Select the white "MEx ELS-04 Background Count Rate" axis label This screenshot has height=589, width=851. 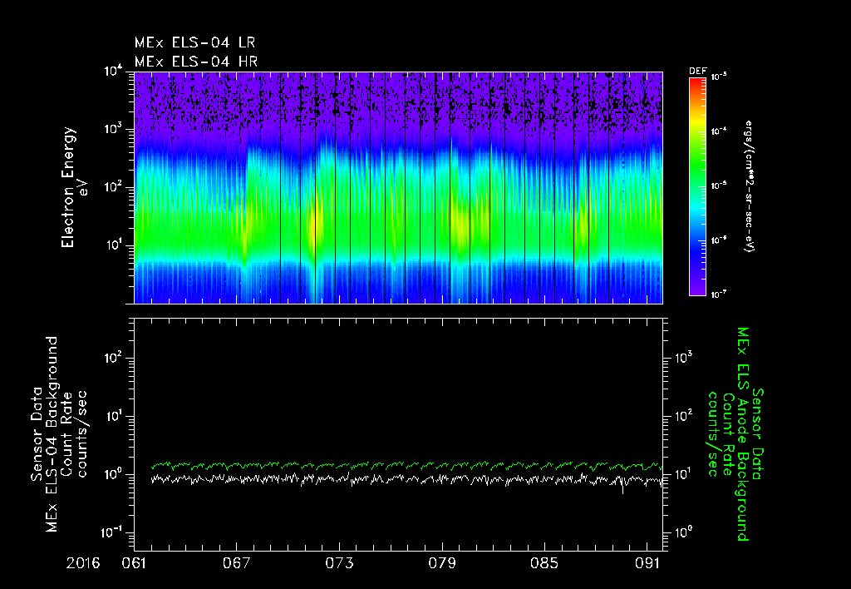[x=59, y=433]
